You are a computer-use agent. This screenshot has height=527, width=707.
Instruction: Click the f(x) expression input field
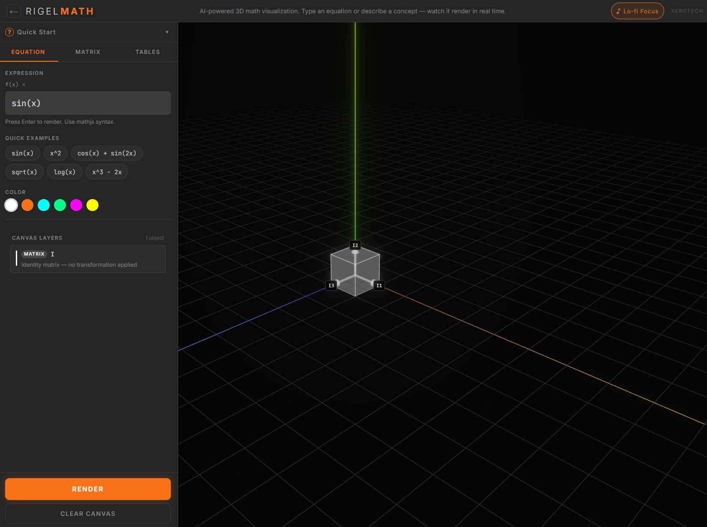click(87, 103)
